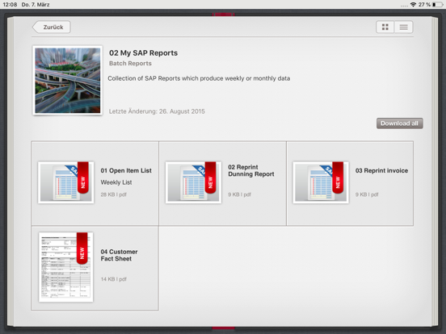The width and height of the screenshot is (446, 334).
Task: Tap the 12:08 clock in status bar
Action: click(10, 5)
